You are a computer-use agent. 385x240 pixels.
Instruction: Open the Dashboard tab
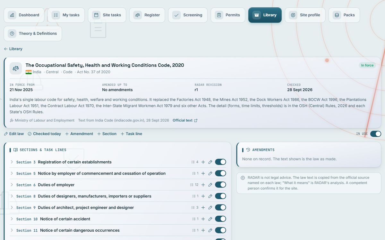tap(24, 15)
